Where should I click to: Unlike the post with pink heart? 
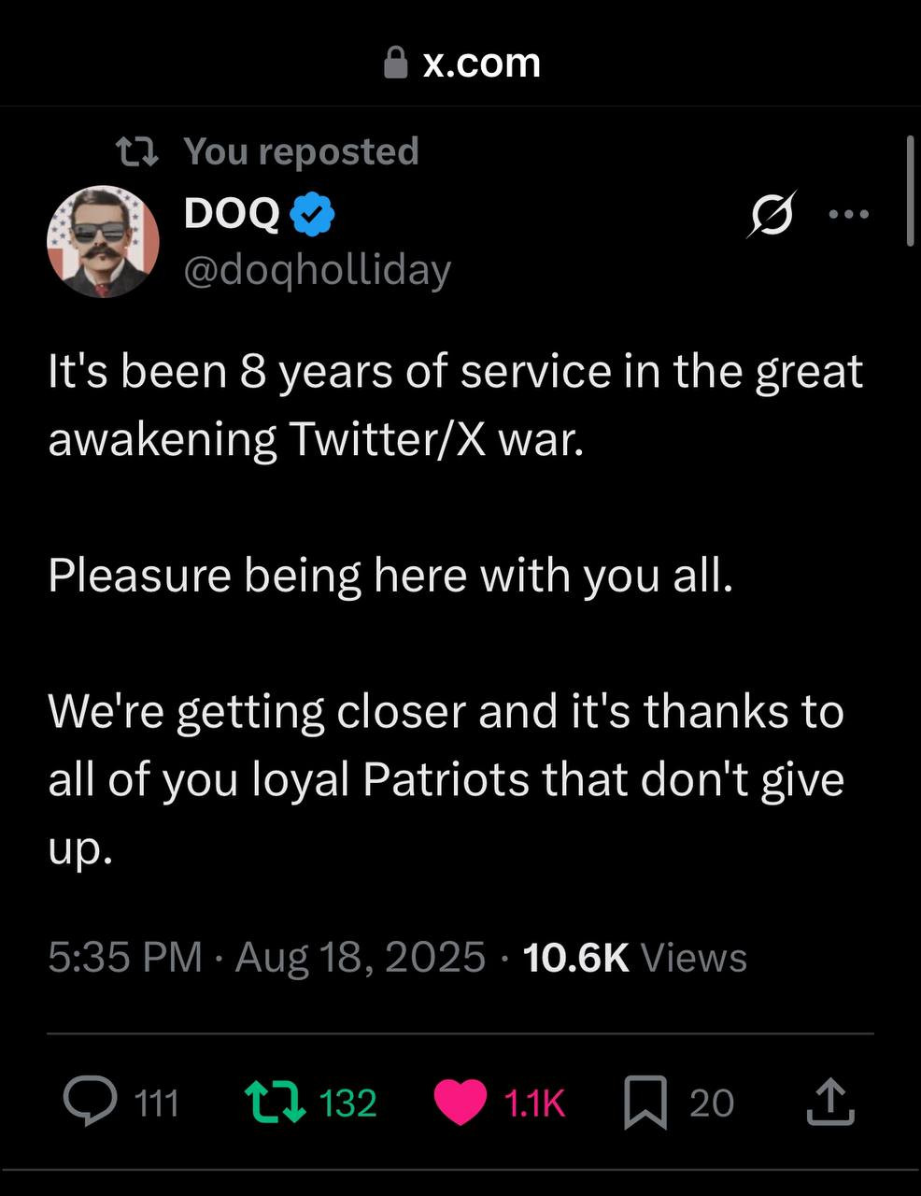460,1102
